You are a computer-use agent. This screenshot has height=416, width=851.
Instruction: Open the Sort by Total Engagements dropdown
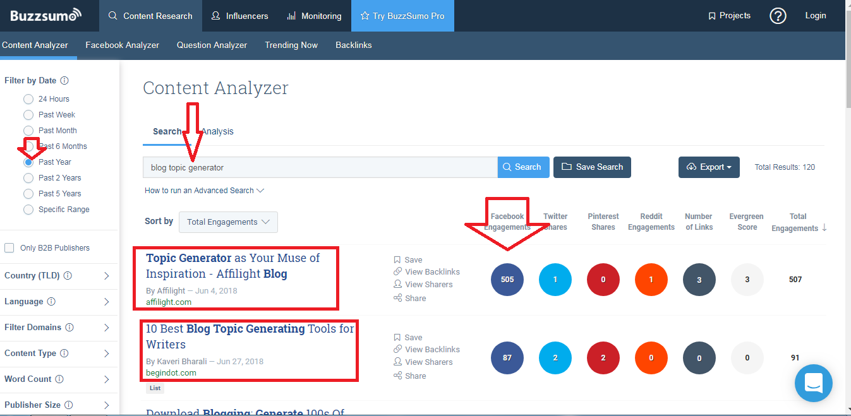(228, 222)
